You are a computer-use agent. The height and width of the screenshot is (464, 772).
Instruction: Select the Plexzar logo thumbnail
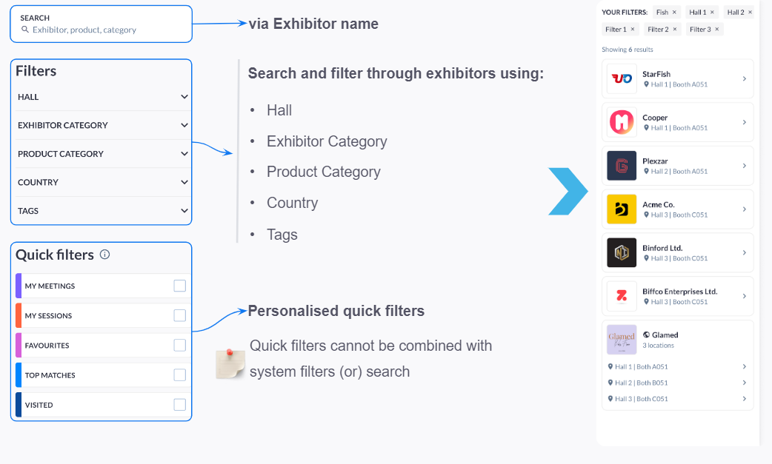(622, 166)
